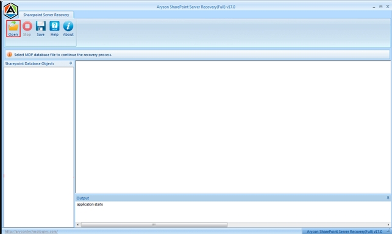Save the recovered data
Viewport: 392px width, 234px height.
click(x=40, y=29)
